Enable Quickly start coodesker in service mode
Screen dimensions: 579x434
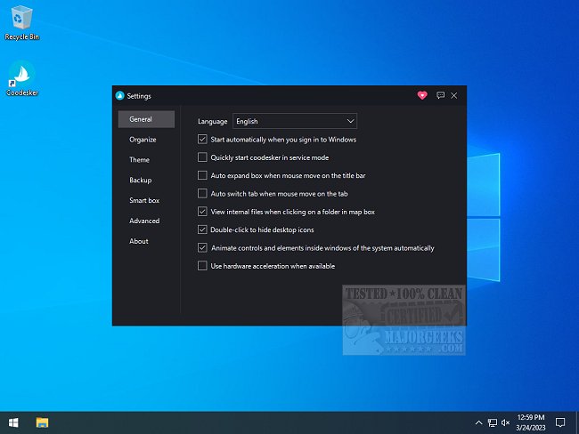pos(202,157)
